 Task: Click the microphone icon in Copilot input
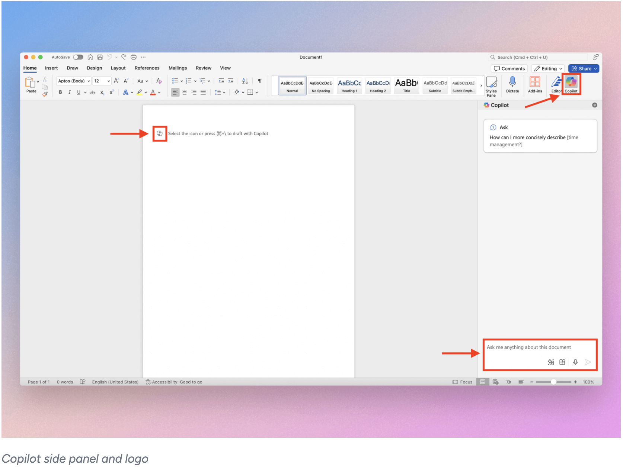click(x=575, y=362)
